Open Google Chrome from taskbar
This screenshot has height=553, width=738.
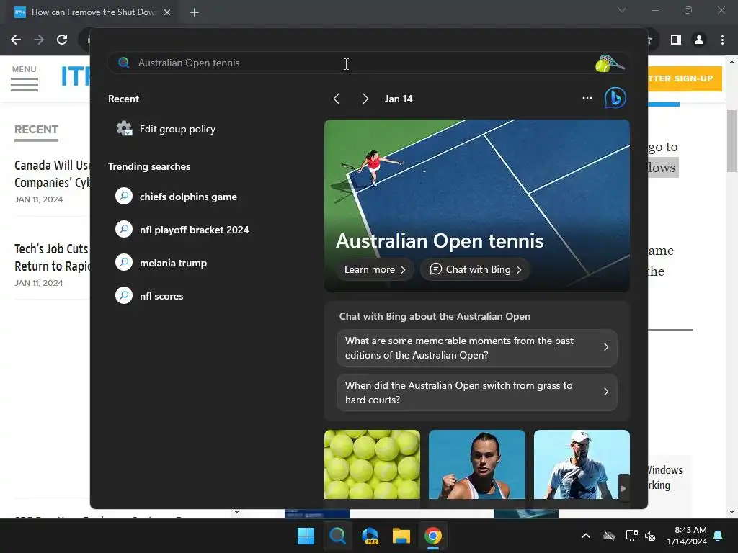(x=433, y=536)
